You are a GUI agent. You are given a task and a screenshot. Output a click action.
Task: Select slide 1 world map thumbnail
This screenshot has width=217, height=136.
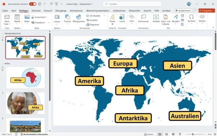[25, 48]
